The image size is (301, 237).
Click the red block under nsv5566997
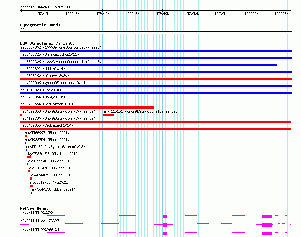(26, 136)
